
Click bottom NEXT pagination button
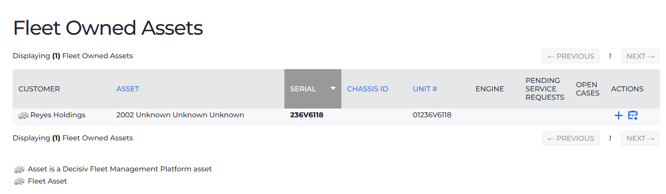(640, 138)
